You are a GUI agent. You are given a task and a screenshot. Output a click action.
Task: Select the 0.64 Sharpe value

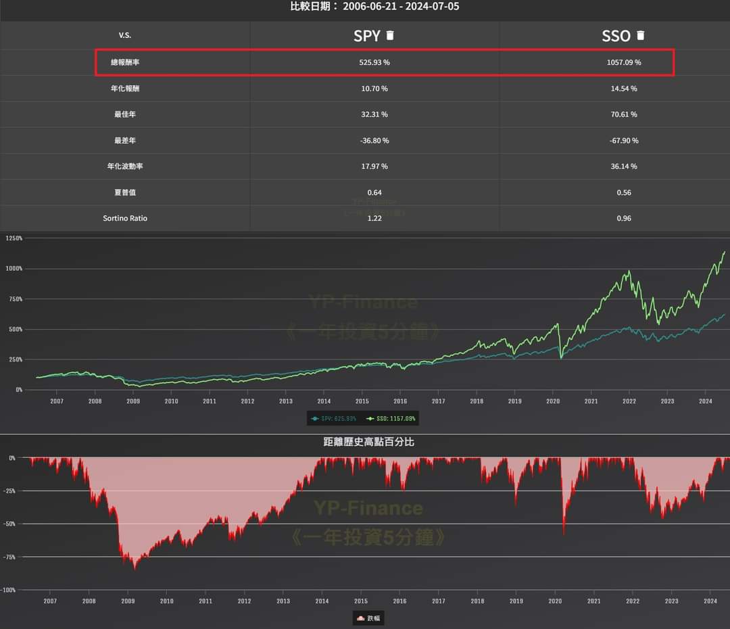coord(374,193)
